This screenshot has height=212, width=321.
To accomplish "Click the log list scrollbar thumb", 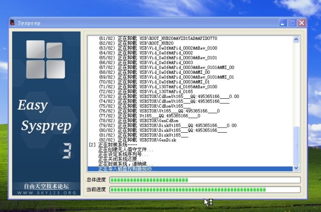I will click(x=296, y=145).
